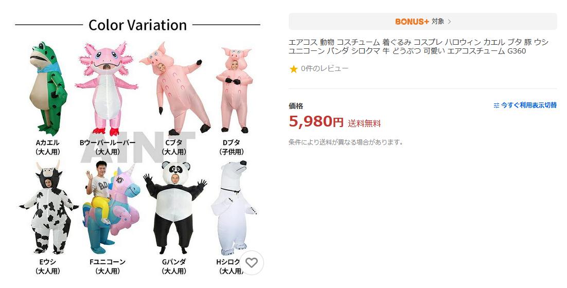The image size is (567, 288).
Task: Select the polar bear costume image
Action: (x=234, y=208)
